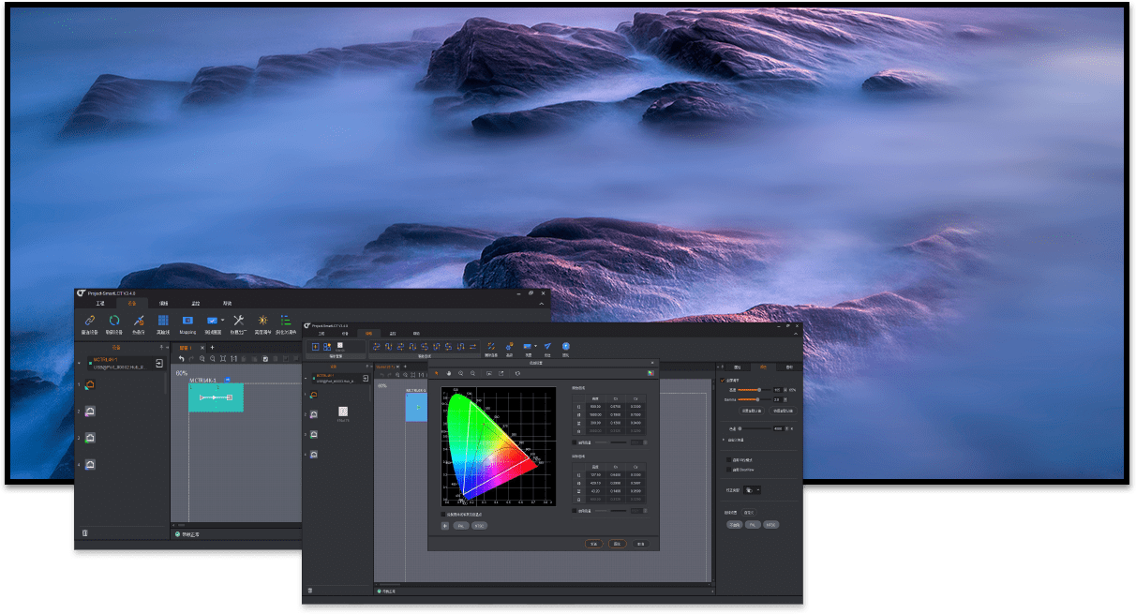The image size is (1136, 614).
Task: Switch to the first ribbon tab in back window
Action: 100,304
